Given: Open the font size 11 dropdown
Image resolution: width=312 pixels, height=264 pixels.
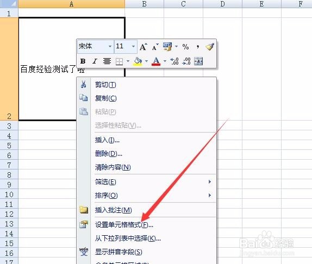Looking at the screenshot, I should pyautogui.click(x=133, y=46).
